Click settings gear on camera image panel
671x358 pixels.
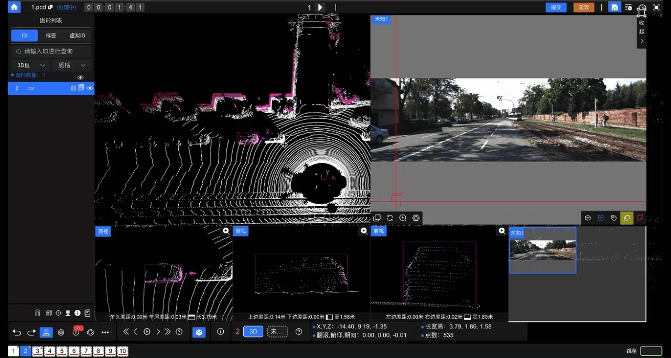pos(416,218)
